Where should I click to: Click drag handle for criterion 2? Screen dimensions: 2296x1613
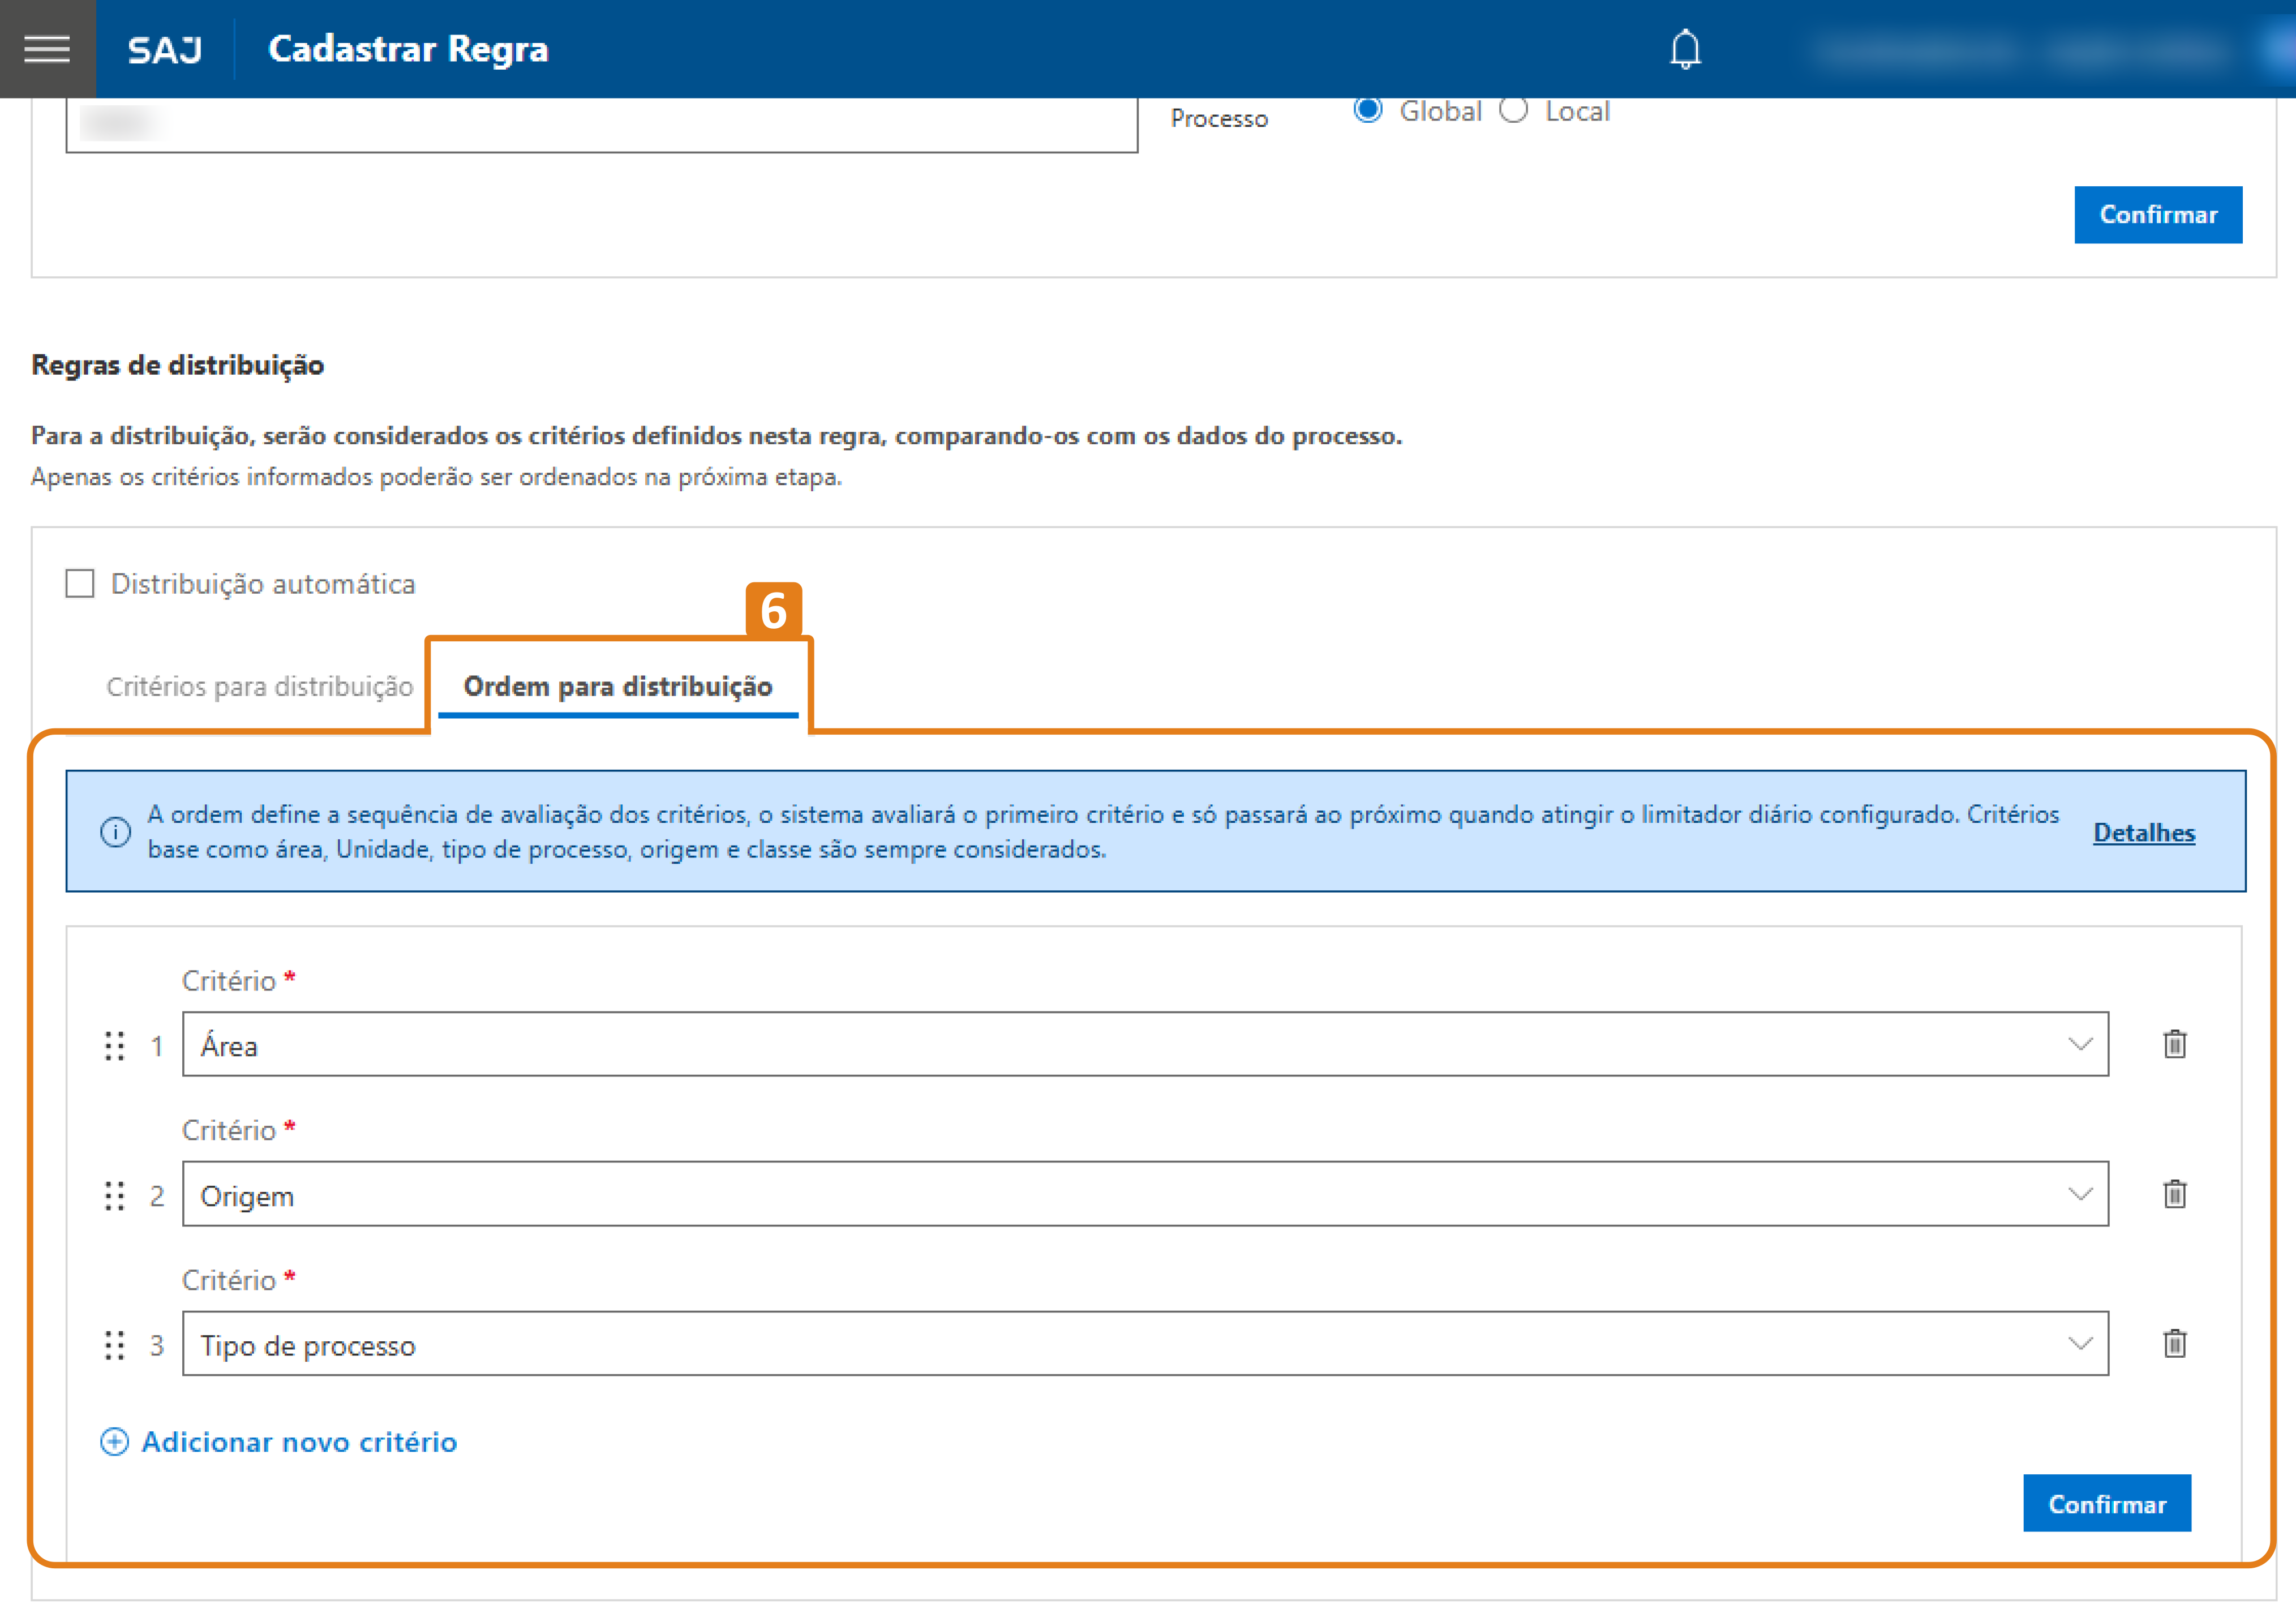pyautogui.click(x=115, y=1195)
